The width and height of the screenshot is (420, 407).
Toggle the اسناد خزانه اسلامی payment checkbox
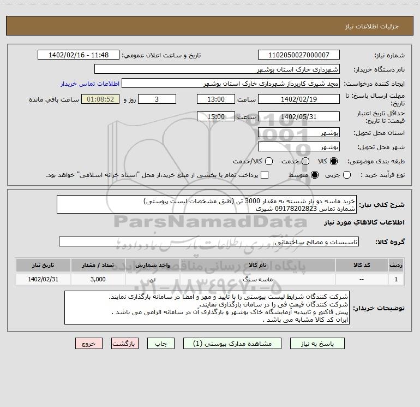265,175
